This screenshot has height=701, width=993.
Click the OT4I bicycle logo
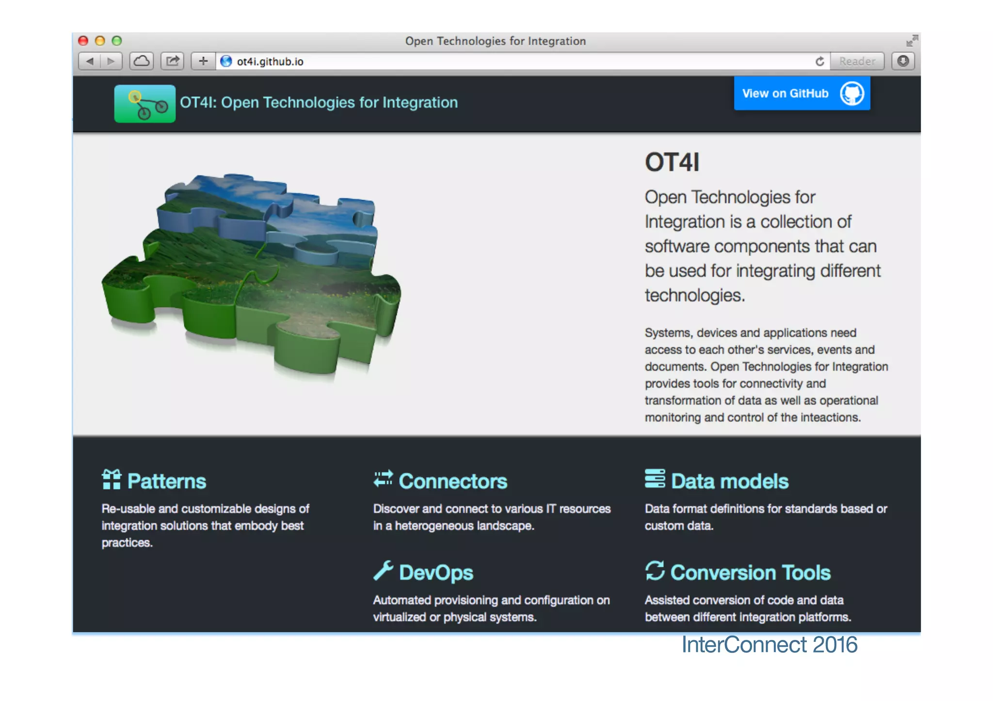click(x=144, y=104)
